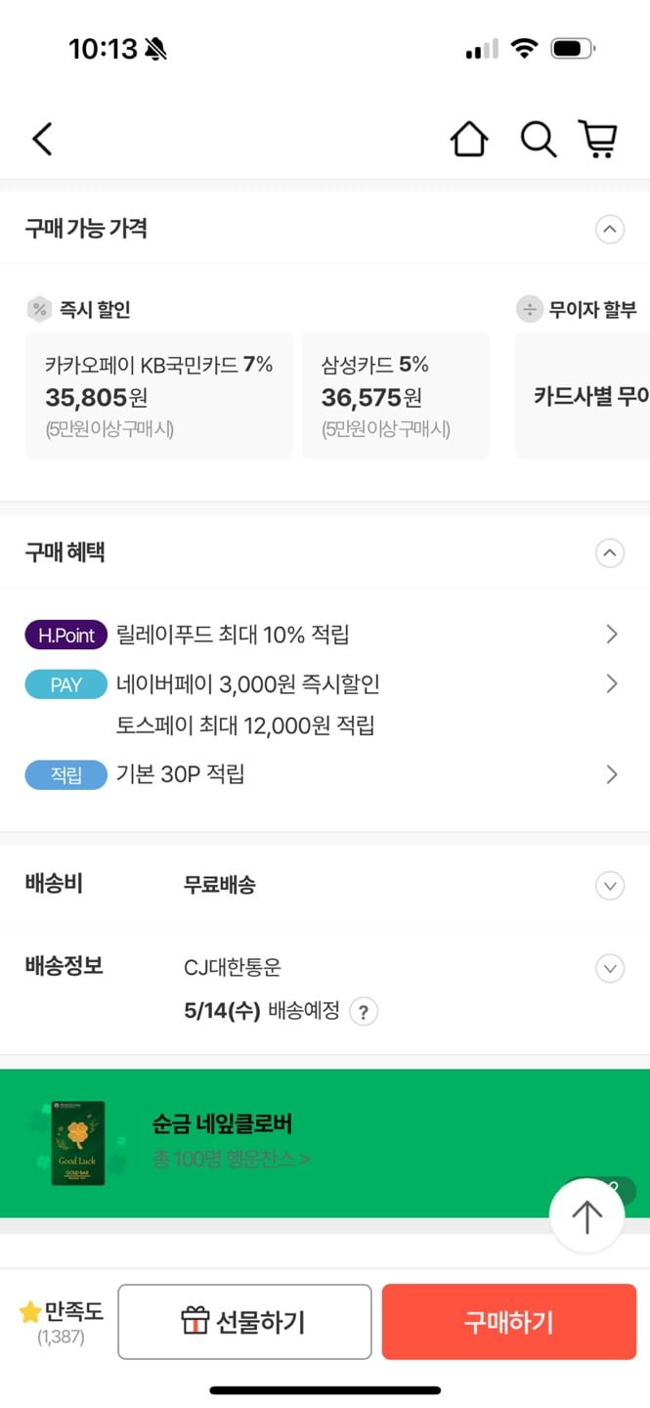This screenshot has width=650, height=1408.
Task: Expand the 배송정보 details
Action: 609,968
